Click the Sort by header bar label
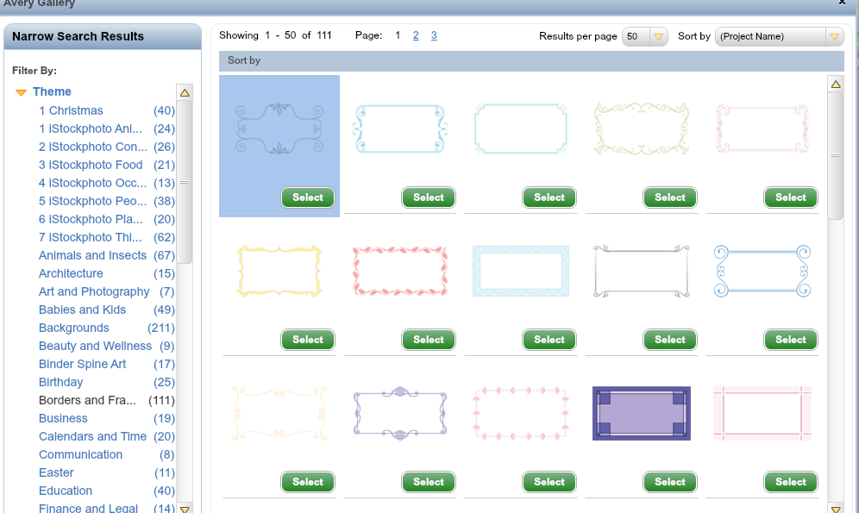This screenshot has width=859, height=513. click(x=244, y=60)
